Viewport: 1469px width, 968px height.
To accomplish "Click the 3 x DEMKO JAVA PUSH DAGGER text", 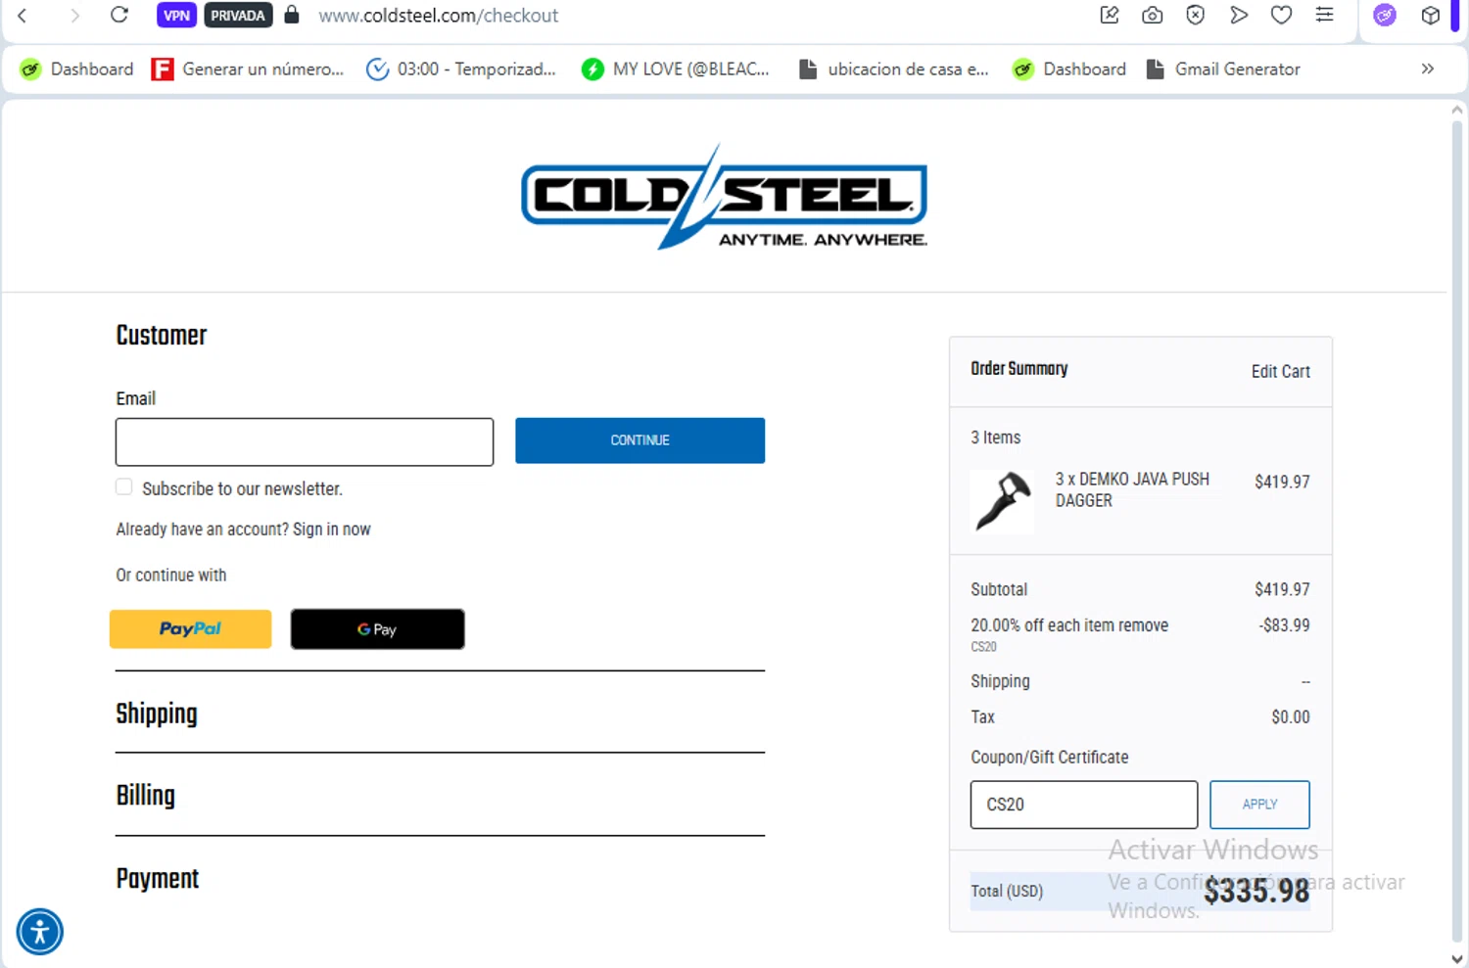I will pyautogui.click(x=1132, y=489).
